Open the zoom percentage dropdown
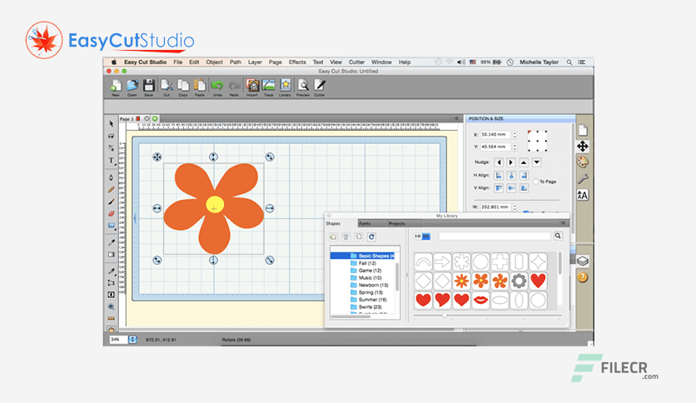 [x=132, y=340]
